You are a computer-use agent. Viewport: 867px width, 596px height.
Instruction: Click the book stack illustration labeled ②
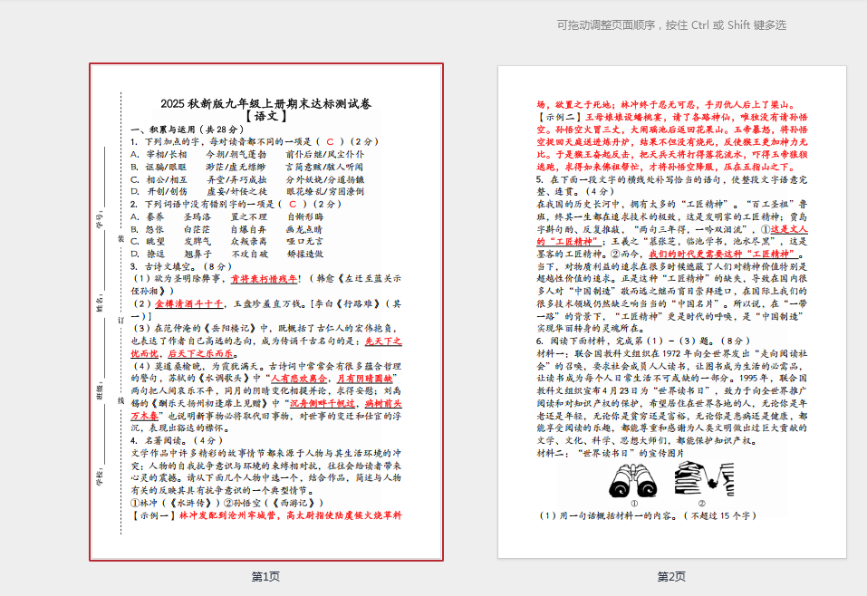[x=702, y=479]
